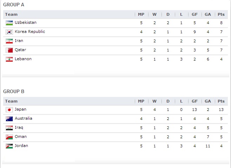Click the Korea Republic flag icon
231x168 pixels.
pos(9,32)
